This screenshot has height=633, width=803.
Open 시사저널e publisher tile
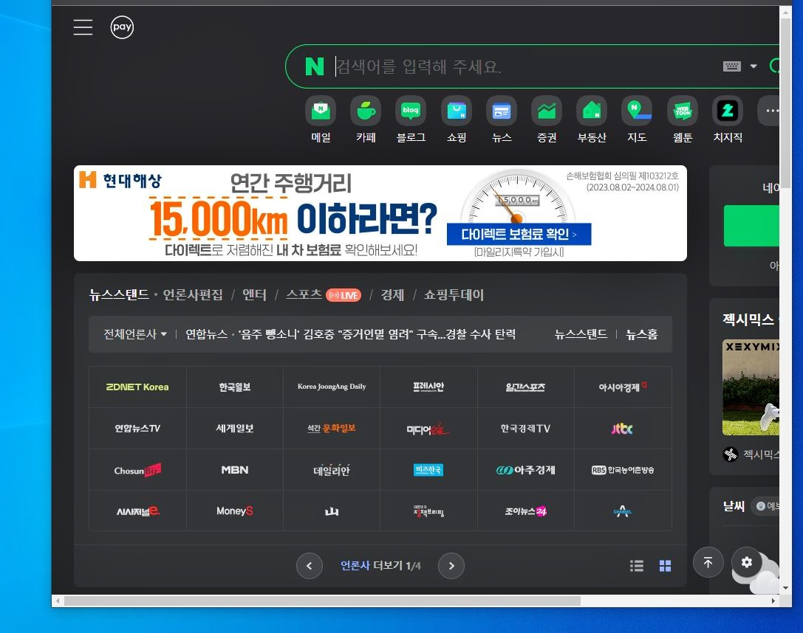pyautogui.click(x=137, y=511)
